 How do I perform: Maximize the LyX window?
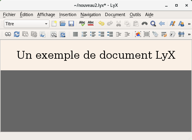tap(176, 5)
